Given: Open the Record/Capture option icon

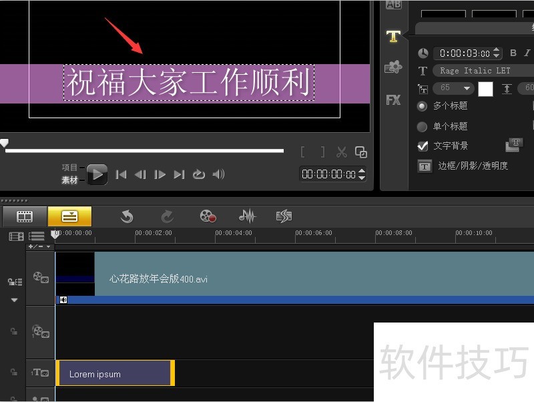Looking at the screenshot, I should pyautogui.click(x=208, y=216).
